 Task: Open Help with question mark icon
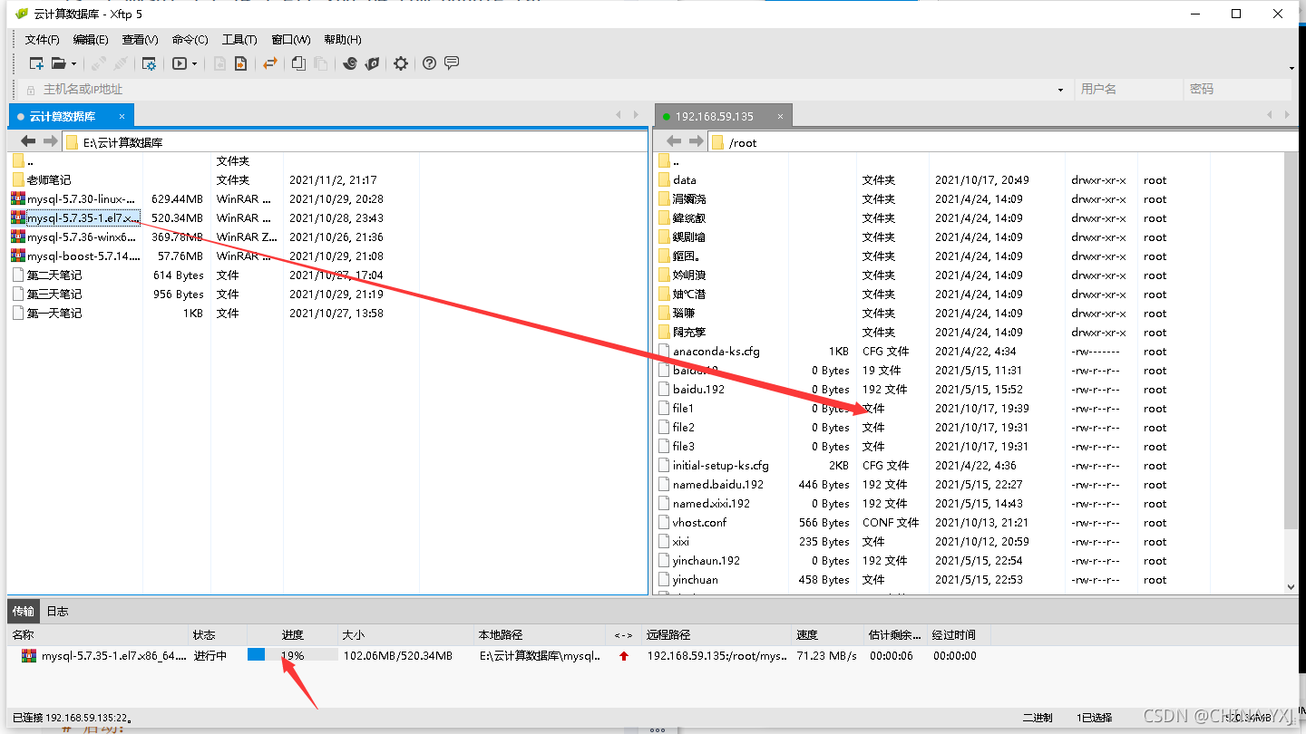click(x=429, y=63)
